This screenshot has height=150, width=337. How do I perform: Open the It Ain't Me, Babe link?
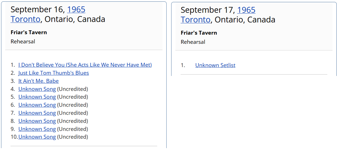38,81
